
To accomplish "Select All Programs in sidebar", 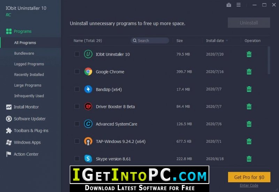I will pyautogui.click(x=25, y=42).
